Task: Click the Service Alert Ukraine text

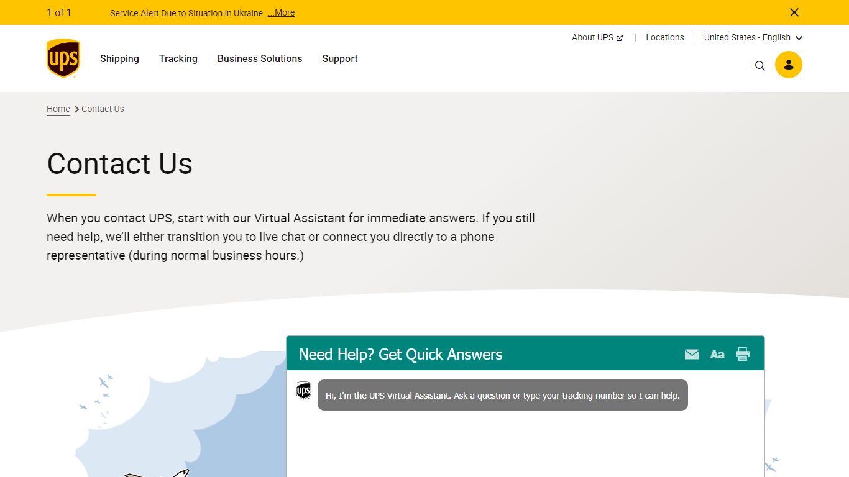Action: 186,12
